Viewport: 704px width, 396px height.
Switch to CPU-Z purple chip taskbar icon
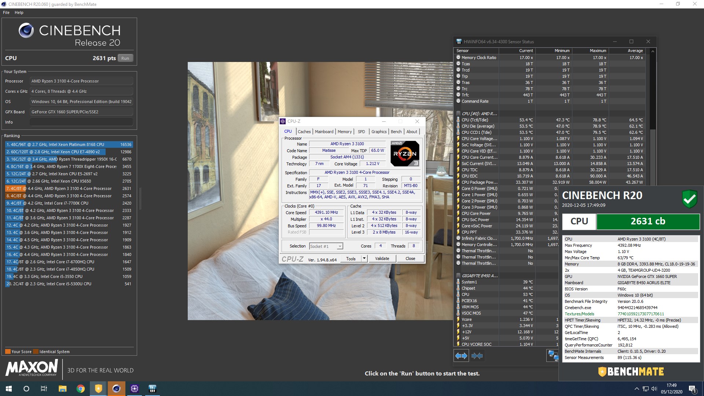(x=135, y=389)
